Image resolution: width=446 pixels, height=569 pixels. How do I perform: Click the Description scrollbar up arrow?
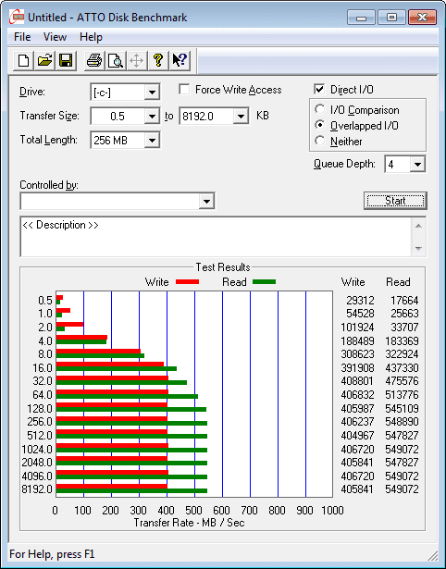point(418,226)
